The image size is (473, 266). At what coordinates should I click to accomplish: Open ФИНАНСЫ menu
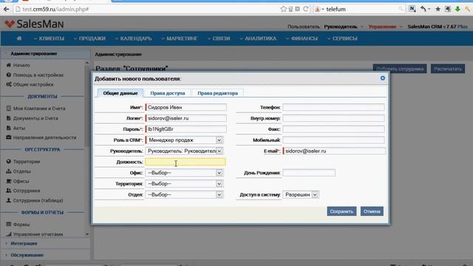tap(302, 38)
